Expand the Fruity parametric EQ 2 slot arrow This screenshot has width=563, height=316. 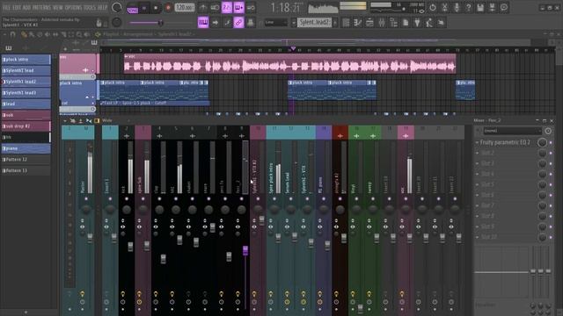click(477, 142)
